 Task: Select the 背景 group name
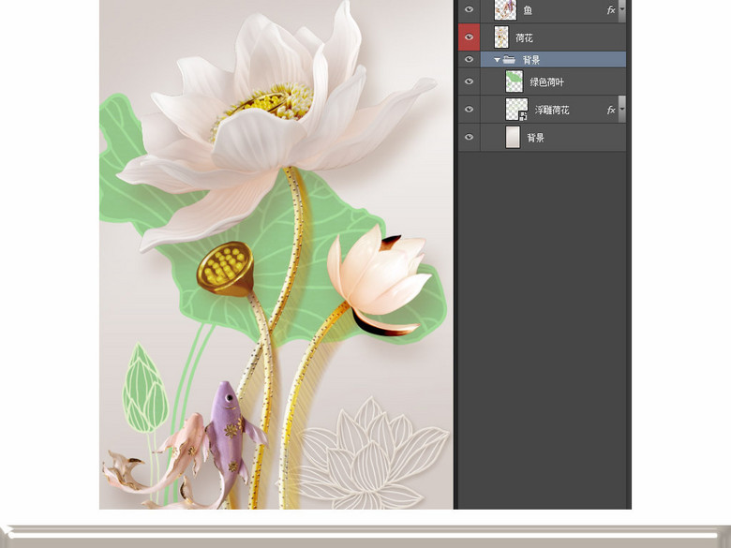coord(531,60)
